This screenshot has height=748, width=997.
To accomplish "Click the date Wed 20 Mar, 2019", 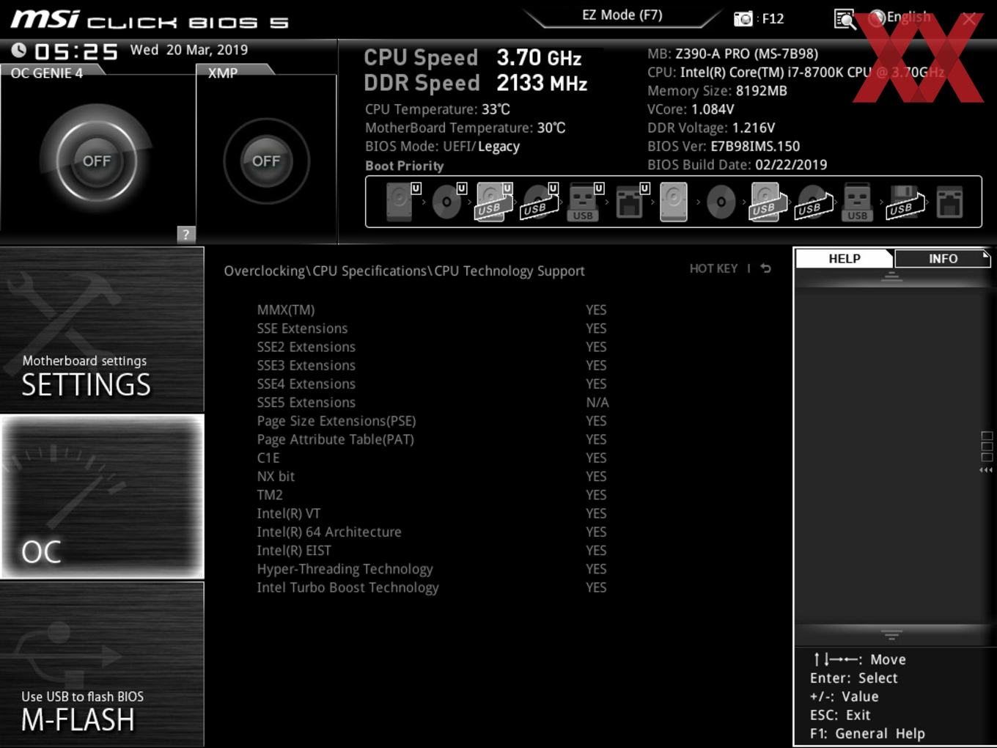I will tap(189, 50).
